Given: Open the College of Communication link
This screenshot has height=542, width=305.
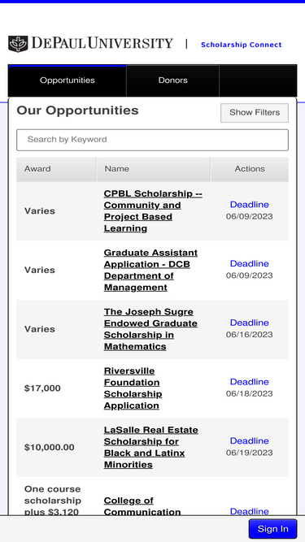Looking at the screenshot, I should (142, 506).
